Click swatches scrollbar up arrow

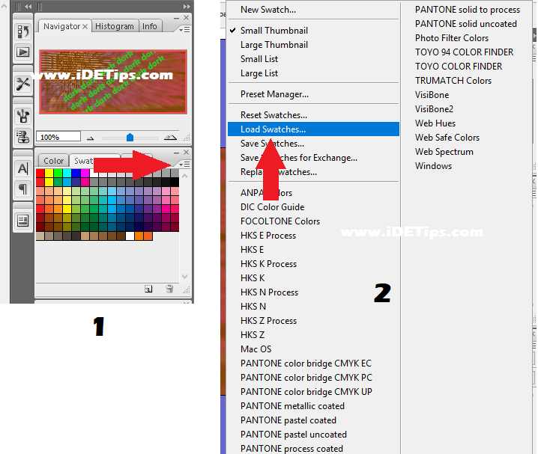coord(184,176)
